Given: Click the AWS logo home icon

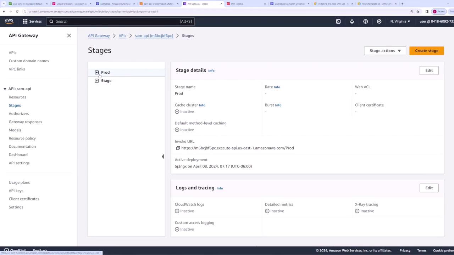Looking at the screenshot, I should (x=9, y=21).
